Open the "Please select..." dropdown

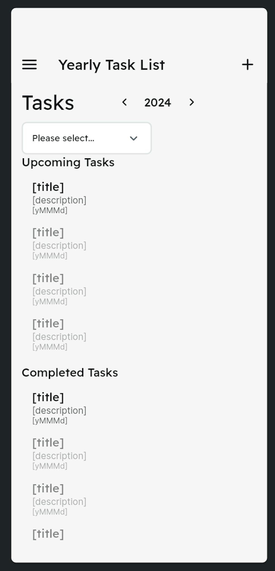pos(87,138)
